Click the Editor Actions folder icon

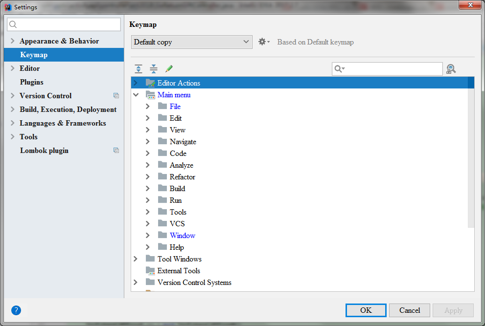click(150, 83)
